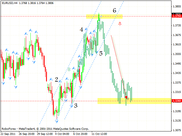The height and width of the screenshot is (136, 182).
Task: Click the 1.3075 price axis label
Action: [177, 130]
